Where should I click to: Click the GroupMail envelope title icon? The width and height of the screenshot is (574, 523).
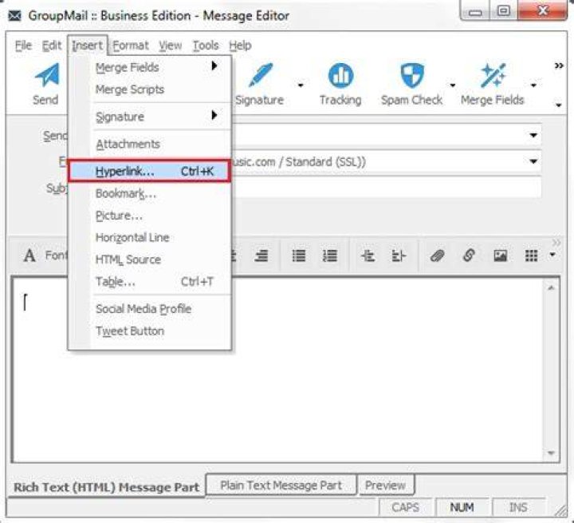coord(14,16)
